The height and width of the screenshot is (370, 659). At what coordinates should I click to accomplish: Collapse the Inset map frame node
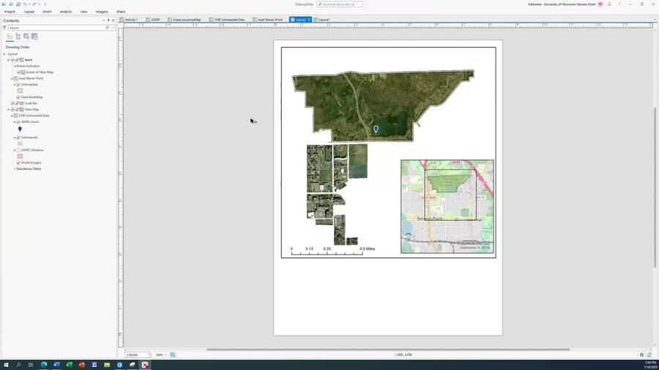(8, 60)
